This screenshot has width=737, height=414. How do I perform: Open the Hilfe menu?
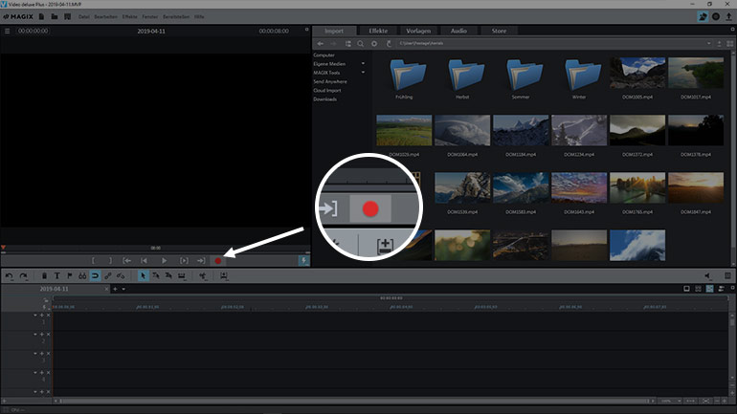coord(199,16)
